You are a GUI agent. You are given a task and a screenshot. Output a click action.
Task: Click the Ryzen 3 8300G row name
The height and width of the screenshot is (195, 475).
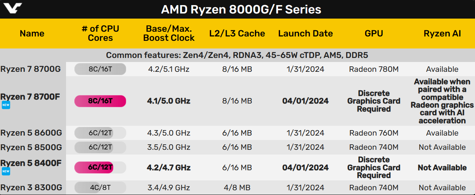coord(31,188)
